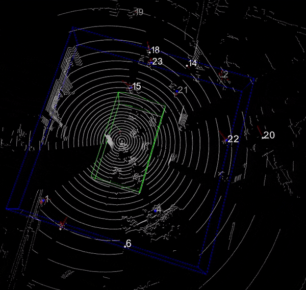Click faint track label 4

click(x=159, y=209)
